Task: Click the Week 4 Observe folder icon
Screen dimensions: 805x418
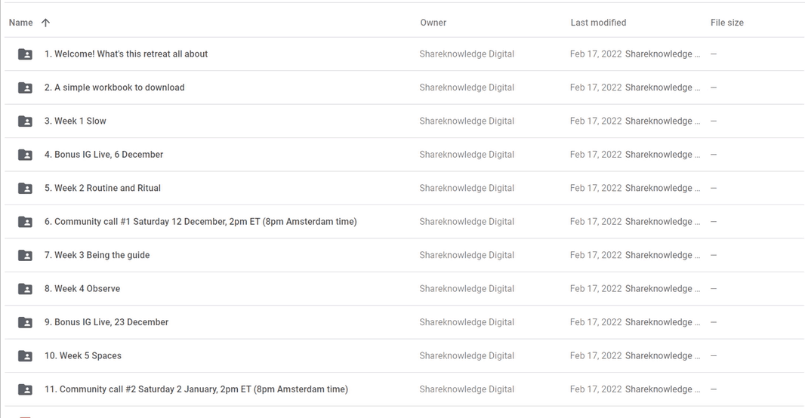Action: 25,289
